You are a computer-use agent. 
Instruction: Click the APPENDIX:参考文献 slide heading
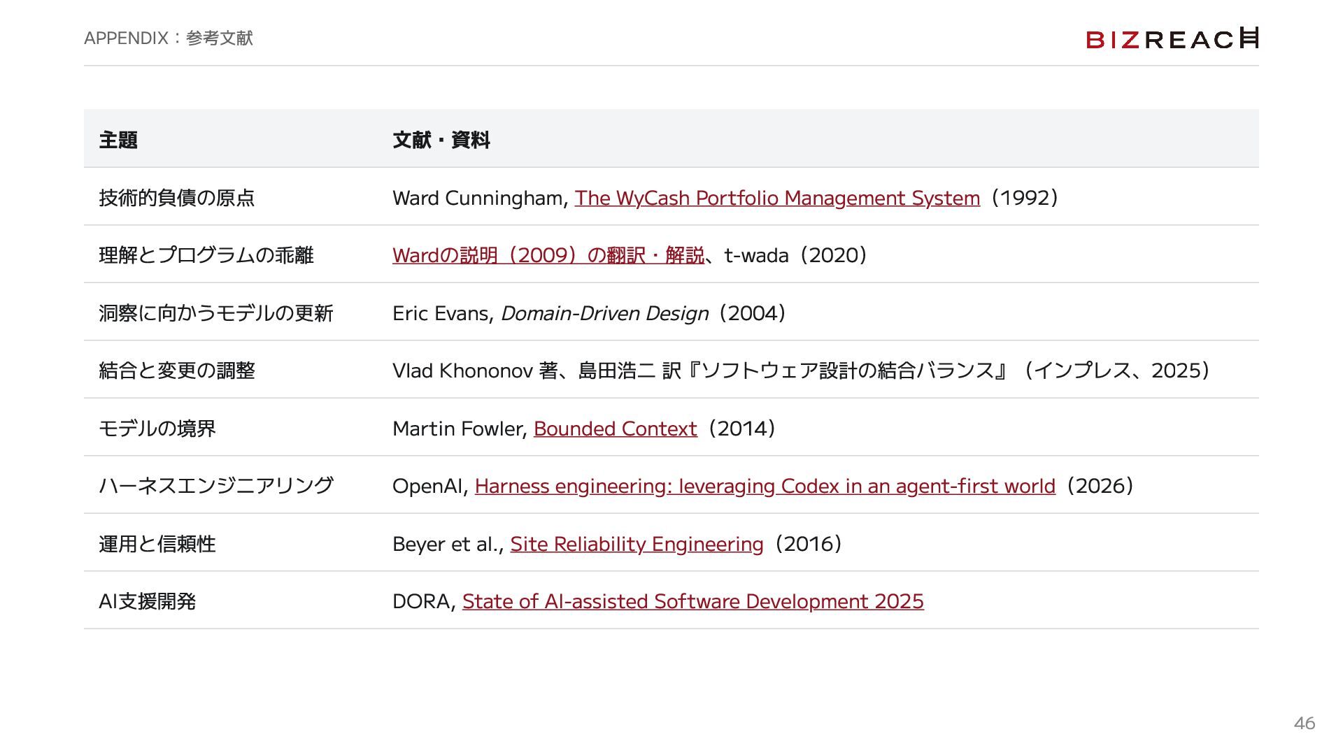click(168, 38)
